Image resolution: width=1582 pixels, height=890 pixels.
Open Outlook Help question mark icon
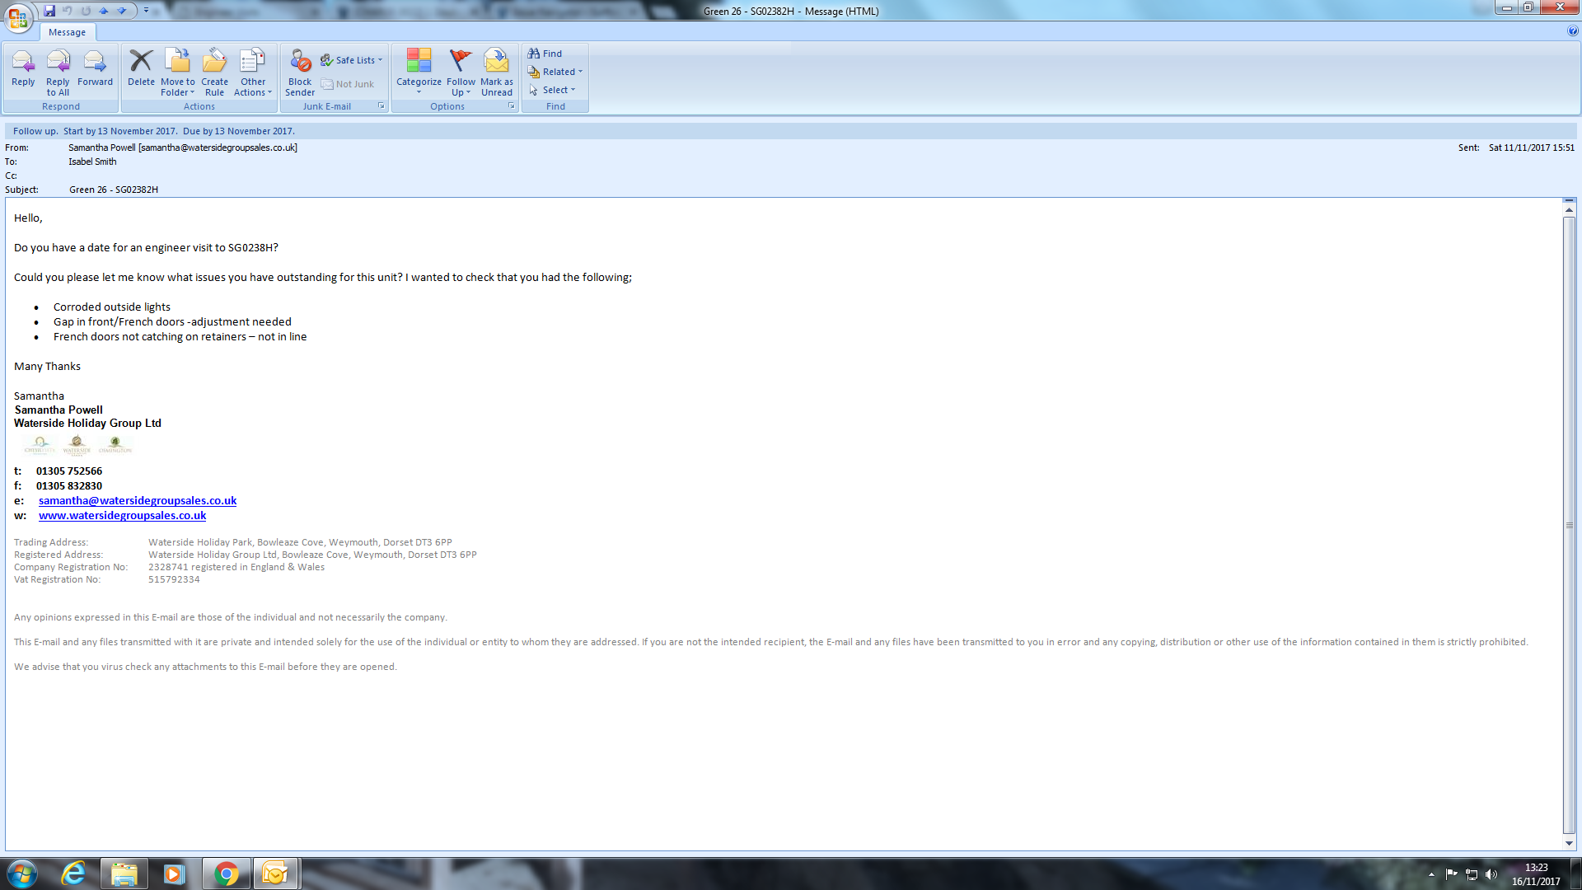(x=1573, y=31)
